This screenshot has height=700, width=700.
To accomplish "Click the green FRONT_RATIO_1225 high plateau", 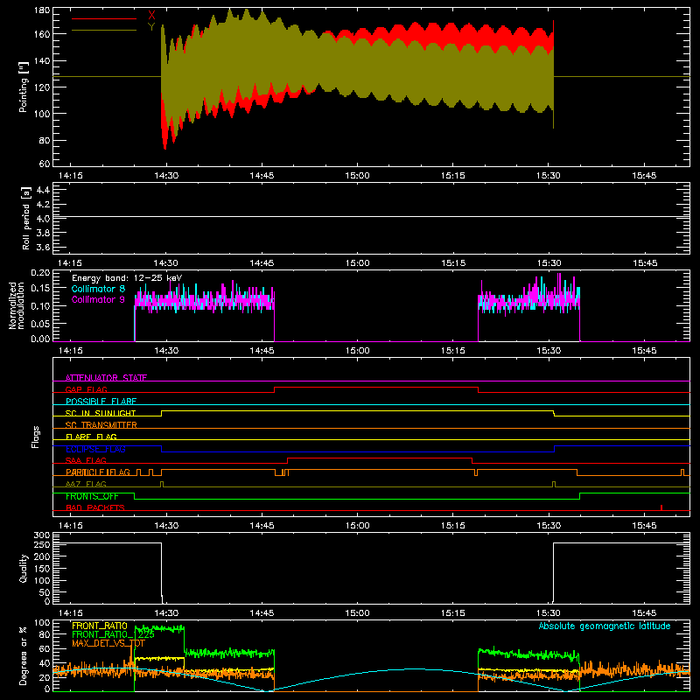I will pyautogui.click(x=159, y=628).
